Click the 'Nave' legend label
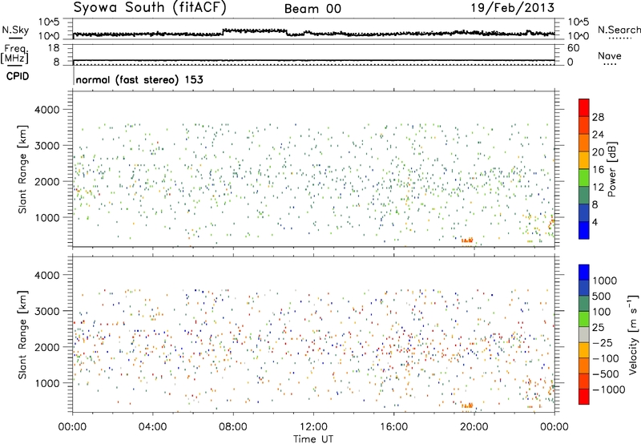The height and width of the screenshot is (444, 641). click(x=610, y=55)
